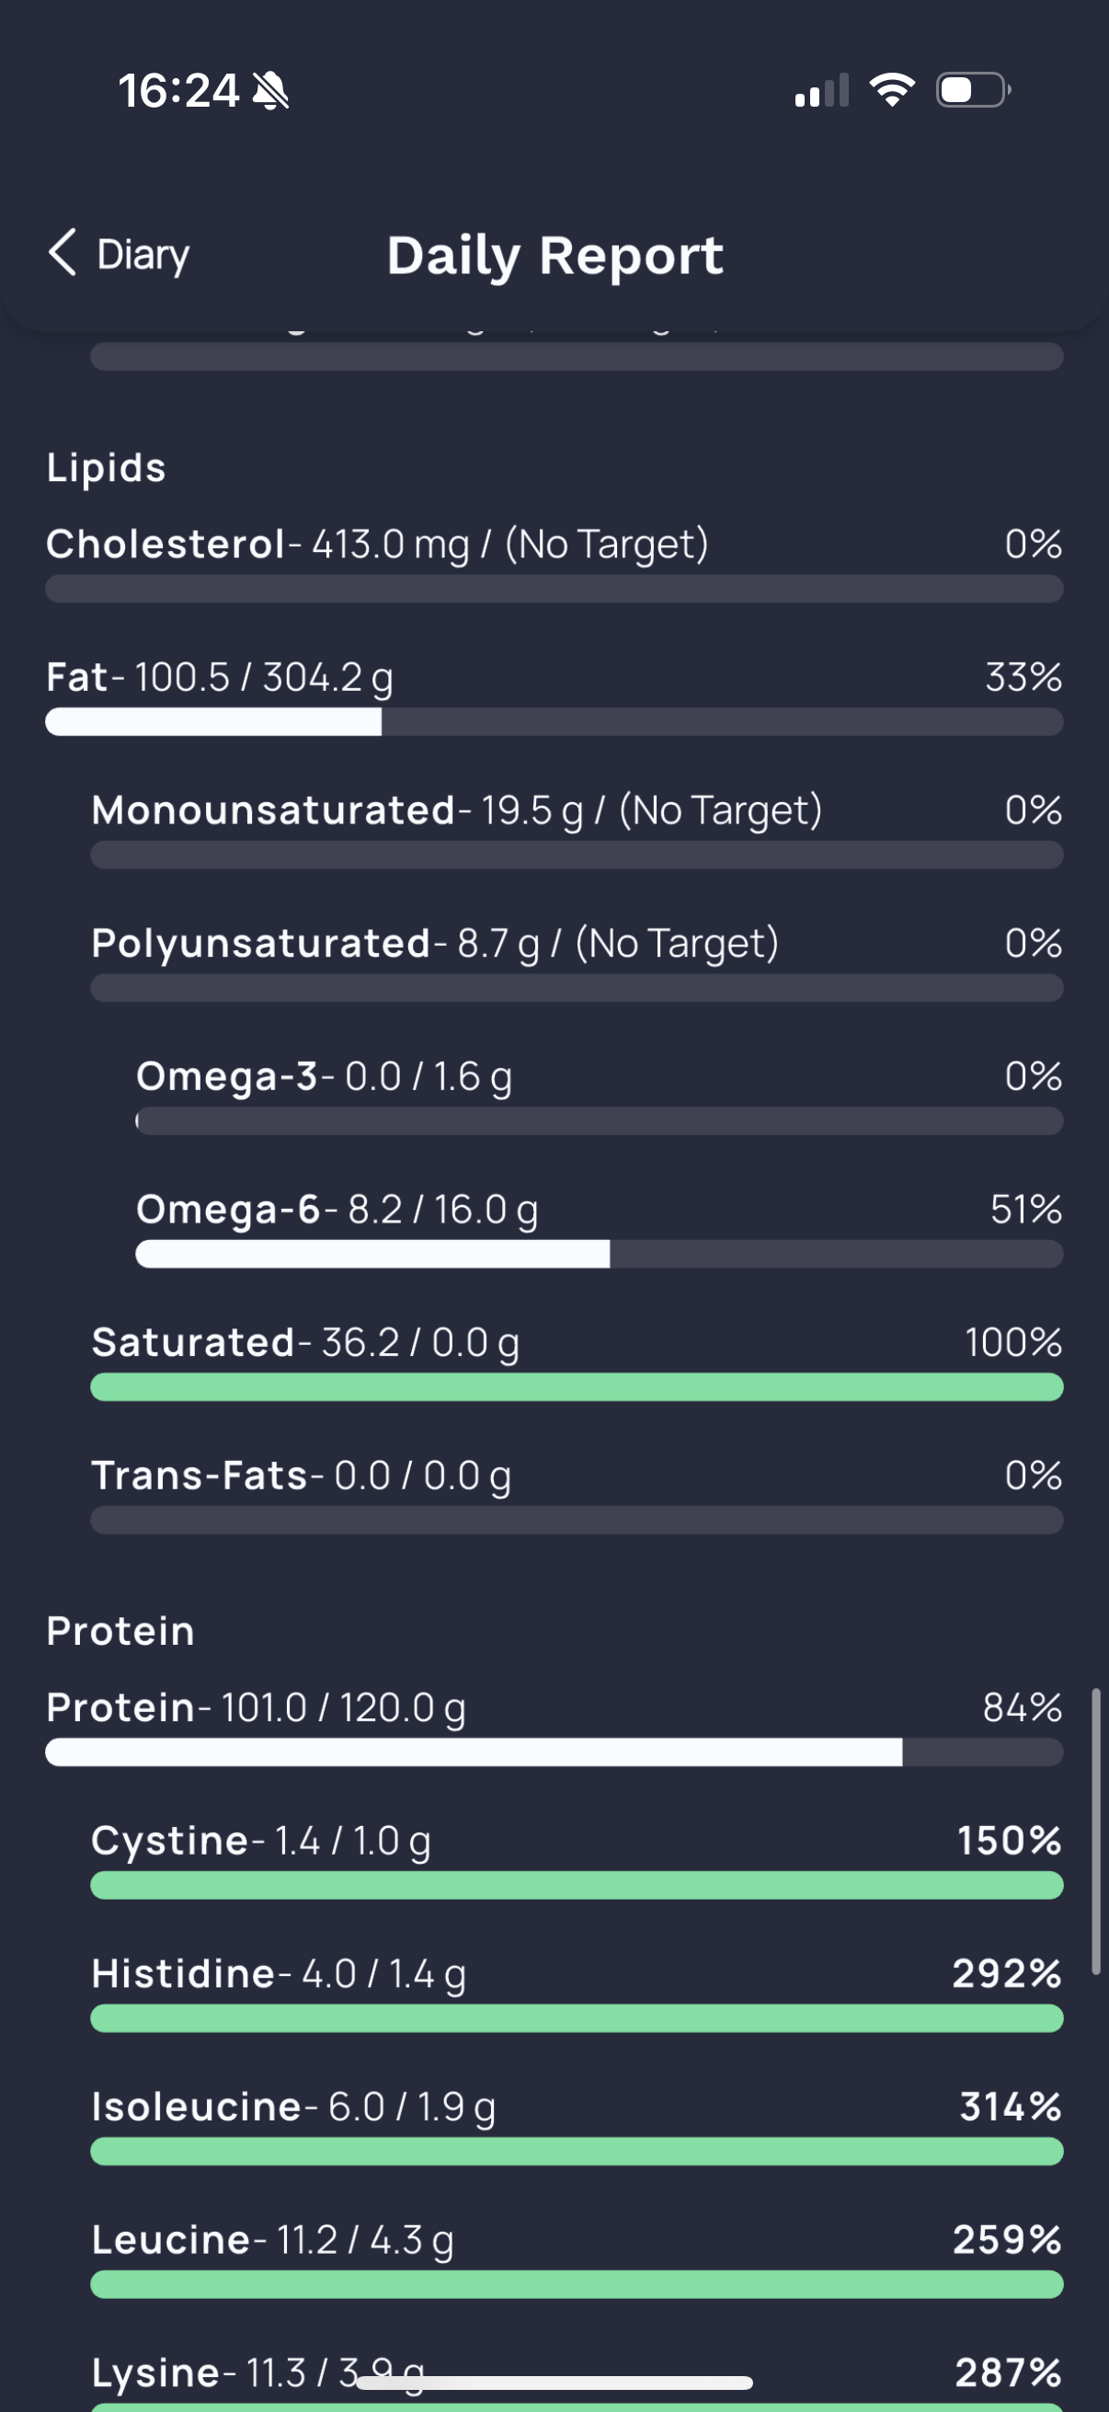Tap the Wi-Fi icon in status bar
The width and height of the screenshot is (1109, 2412).
tap(892, 90)
